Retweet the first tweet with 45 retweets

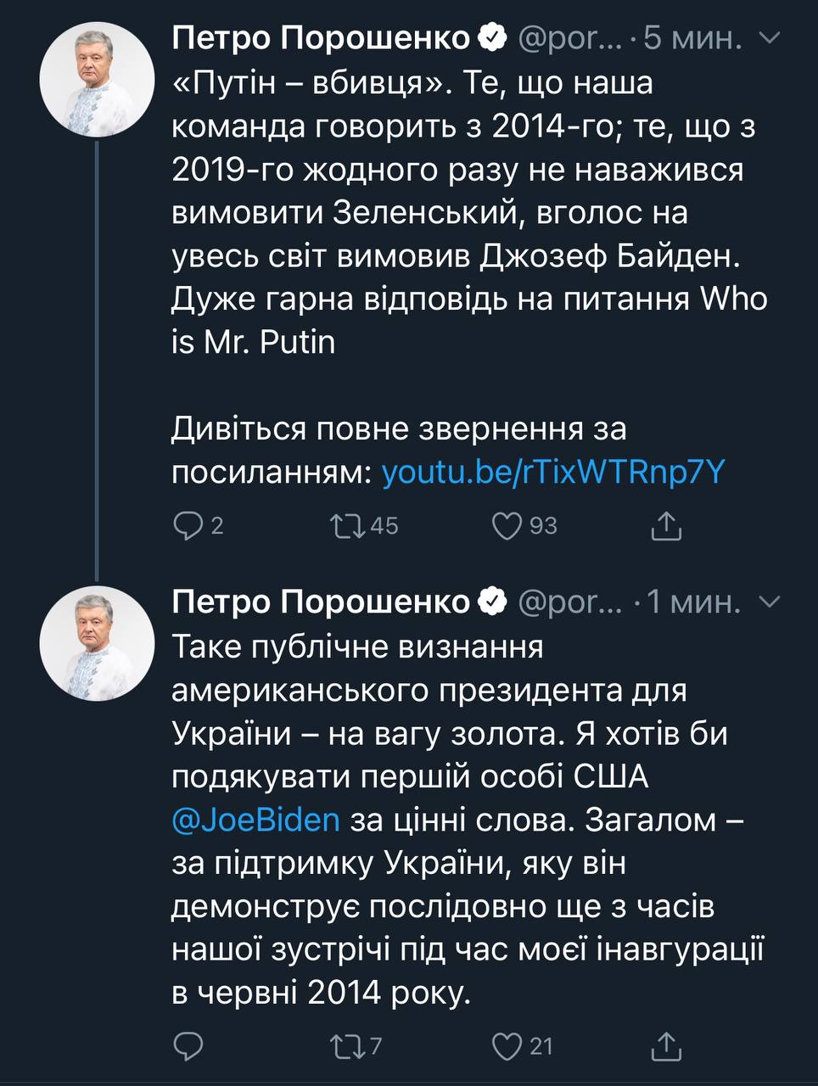[346, 526]
